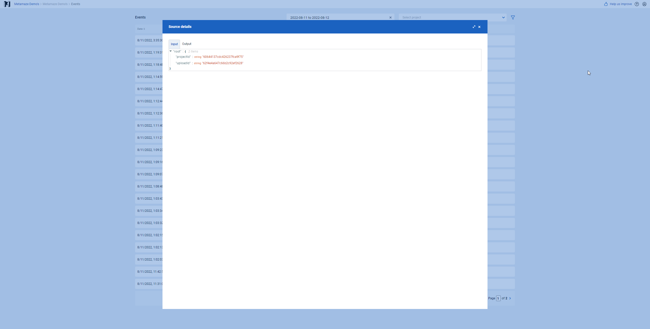Clear the date range with the x icon
This screenshot has width=650, height=329.
coord(391,18)
